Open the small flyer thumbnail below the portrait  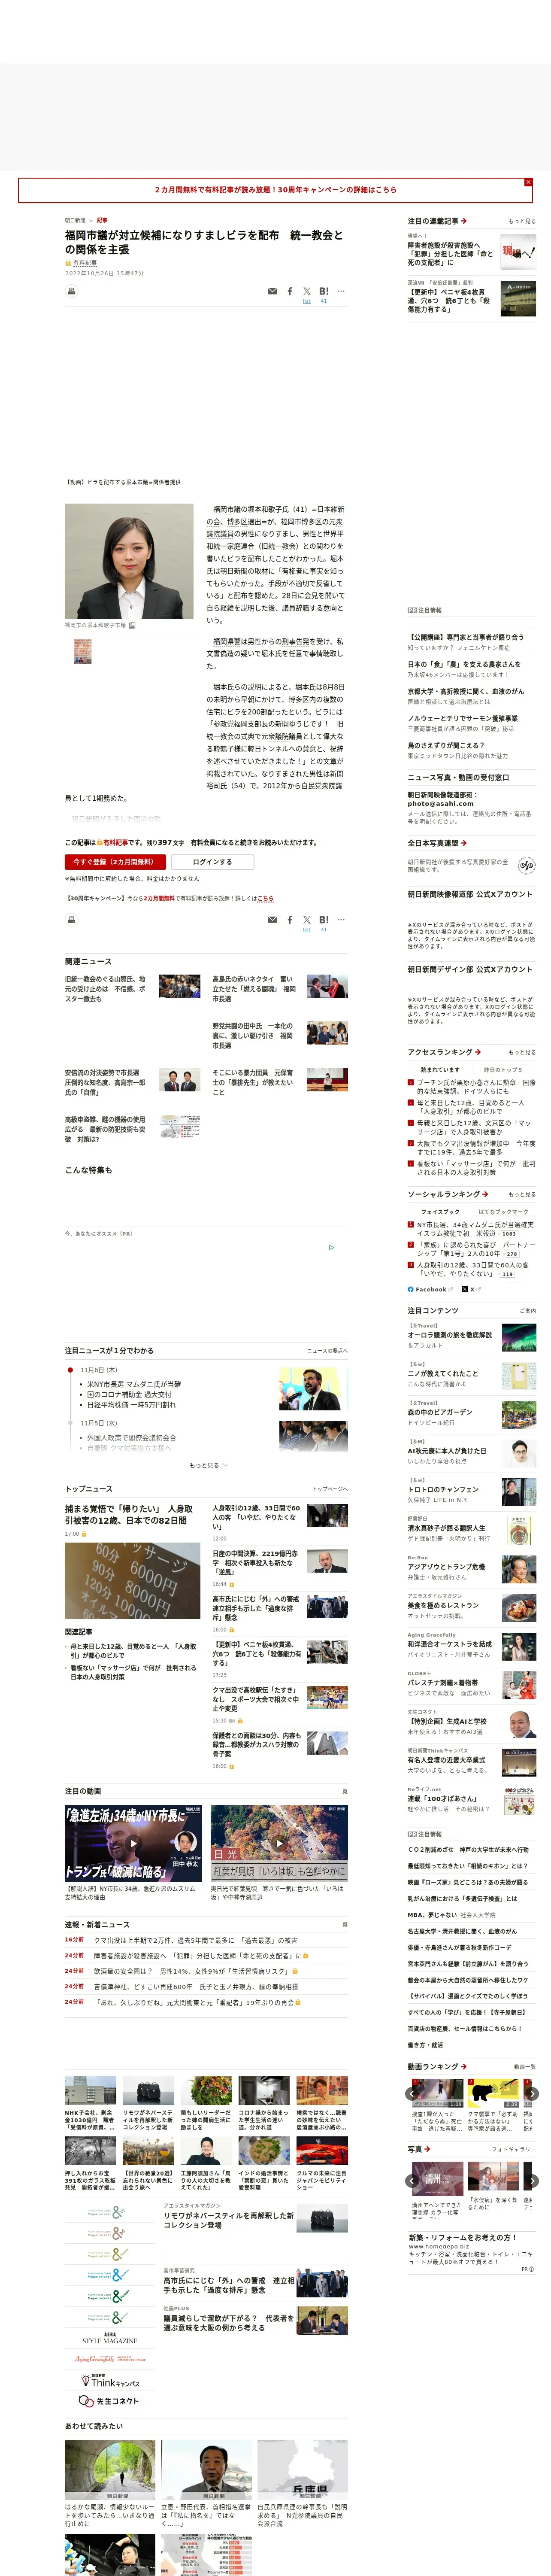[82, 652]
